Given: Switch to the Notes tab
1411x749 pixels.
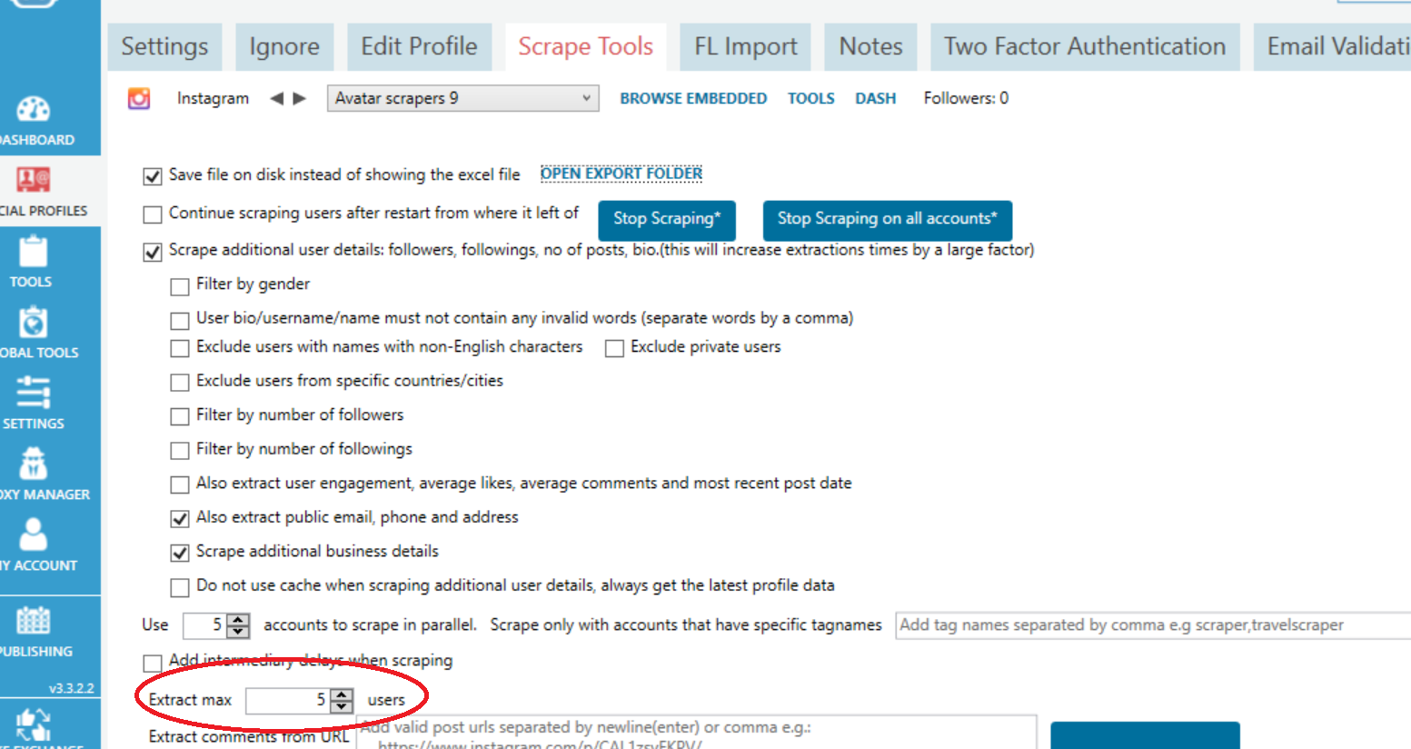Looking at the screenshot, I should coord(870,46).
